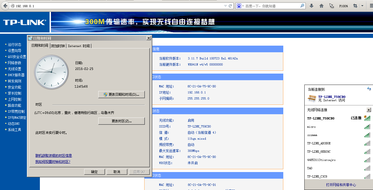Switch to the 日期和时间 tab
The height and width of the screenshot is (190, 373).
coord(40,45)
